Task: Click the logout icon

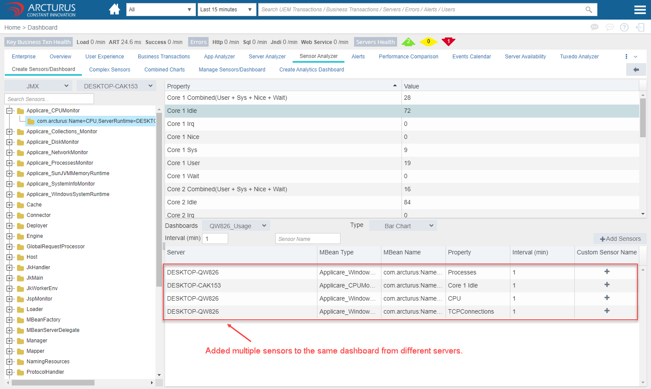Action: pyautogui.click(x=640, y=27)
